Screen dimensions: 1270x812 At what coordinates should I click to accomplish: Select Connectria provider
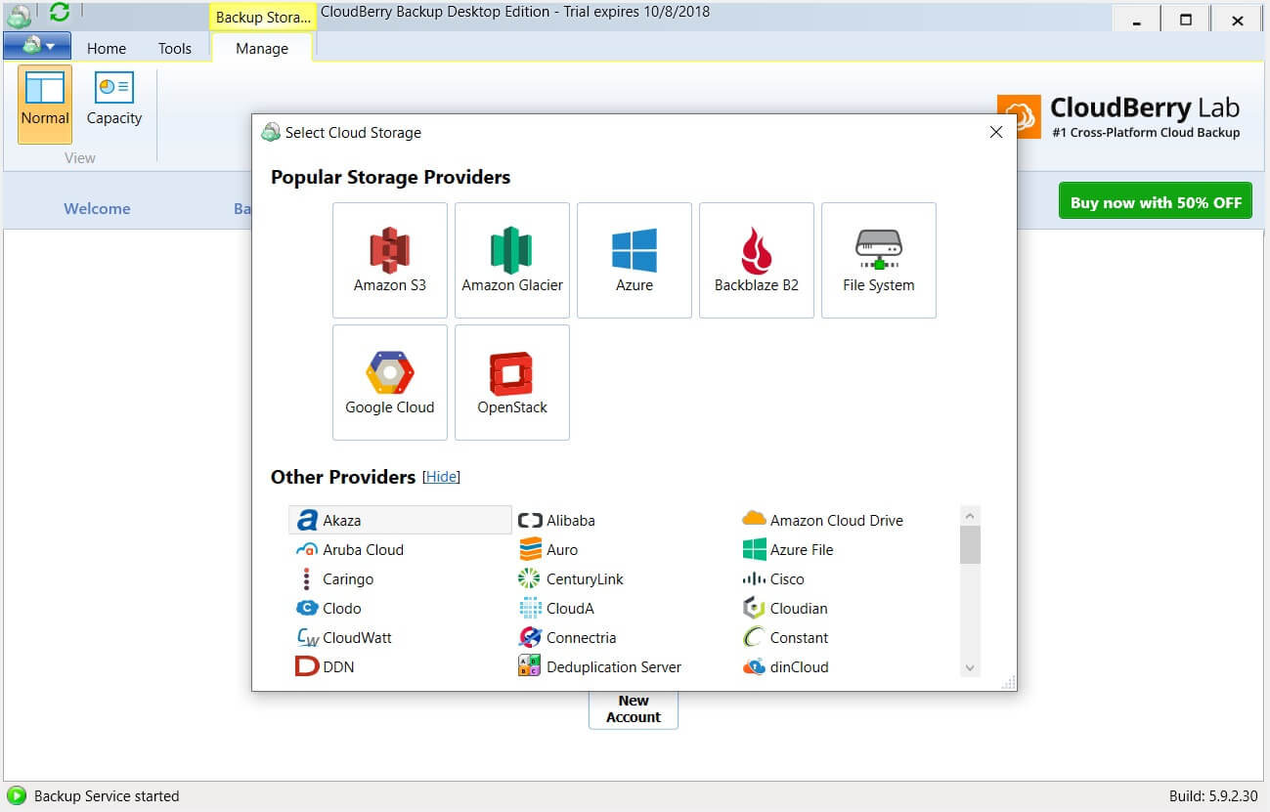click(567, 637)
